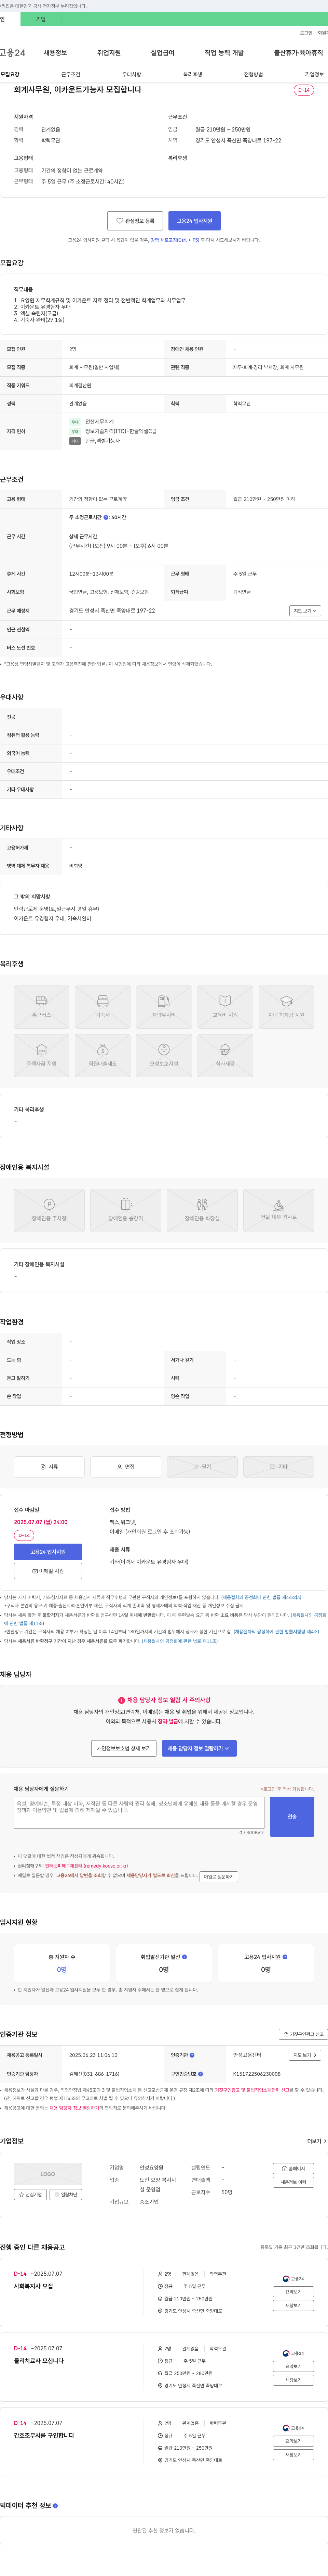This screenshot has height=2576, width=328.
Task: Click the 열람차단 button
Action: (x=66, y=2194)
